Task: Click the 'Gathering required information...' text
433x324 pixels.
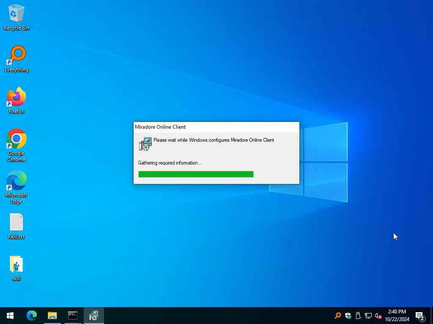Action: point(170,163)
